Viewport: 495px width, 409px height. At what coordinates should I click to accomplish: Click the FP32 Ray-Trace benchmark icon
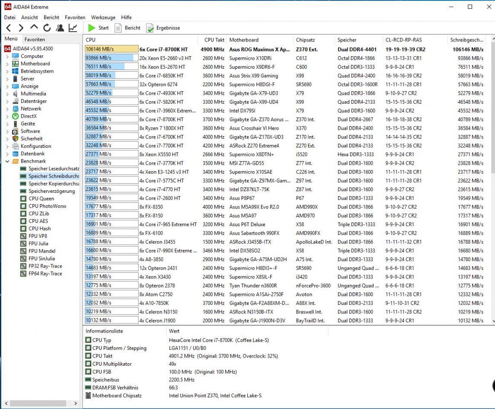coord(23,266)
